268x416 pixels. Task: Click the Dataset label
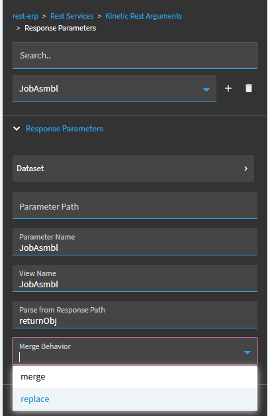pyautogui.click(x=30, y=169)
